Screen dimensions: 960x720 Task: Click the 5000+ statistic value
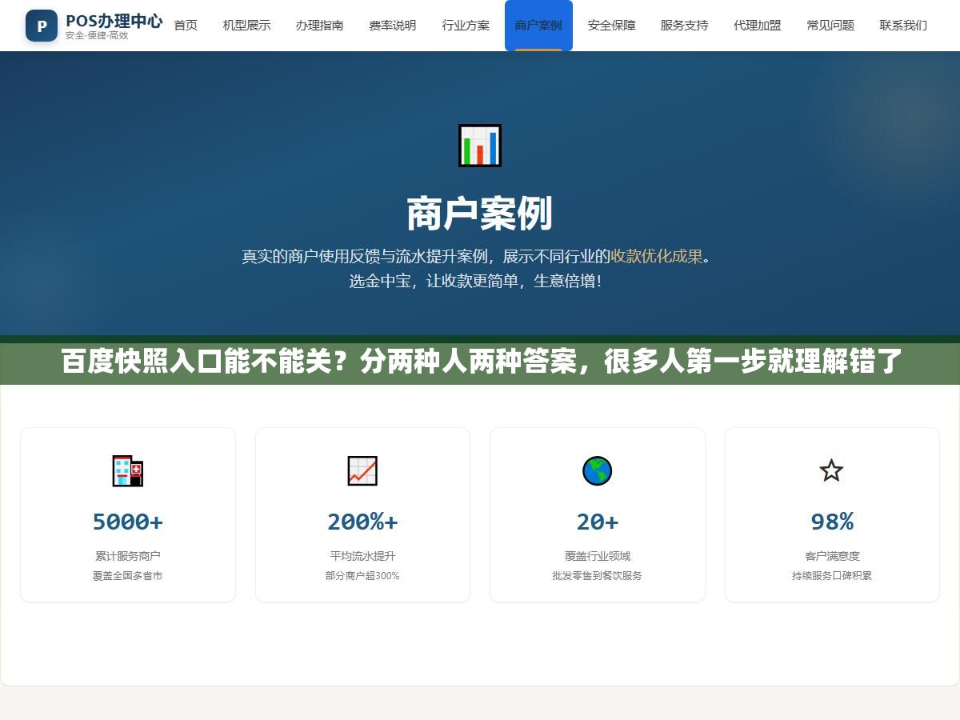pyautogui.click(x=128, y=522)
